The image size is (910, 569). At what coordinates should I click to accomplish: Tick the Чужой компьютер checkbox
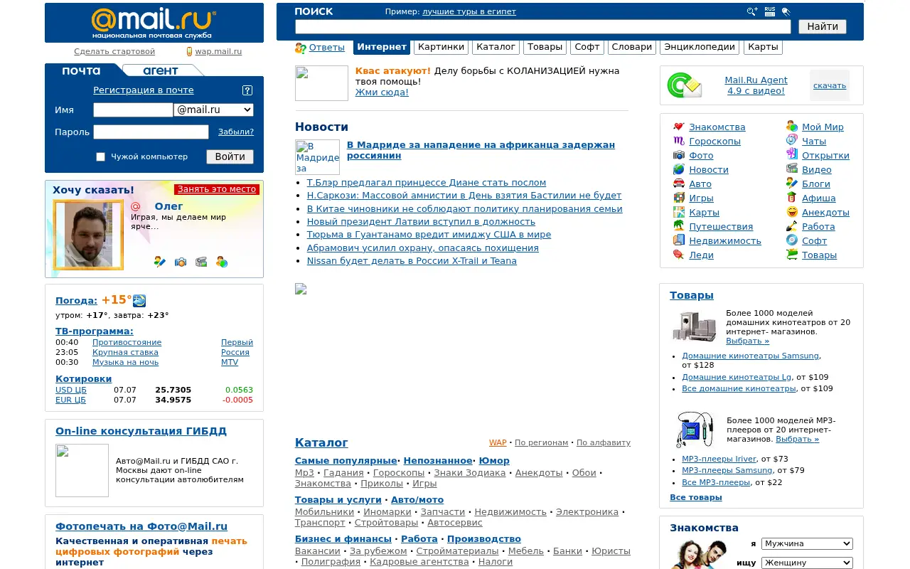tap(100, 156)
